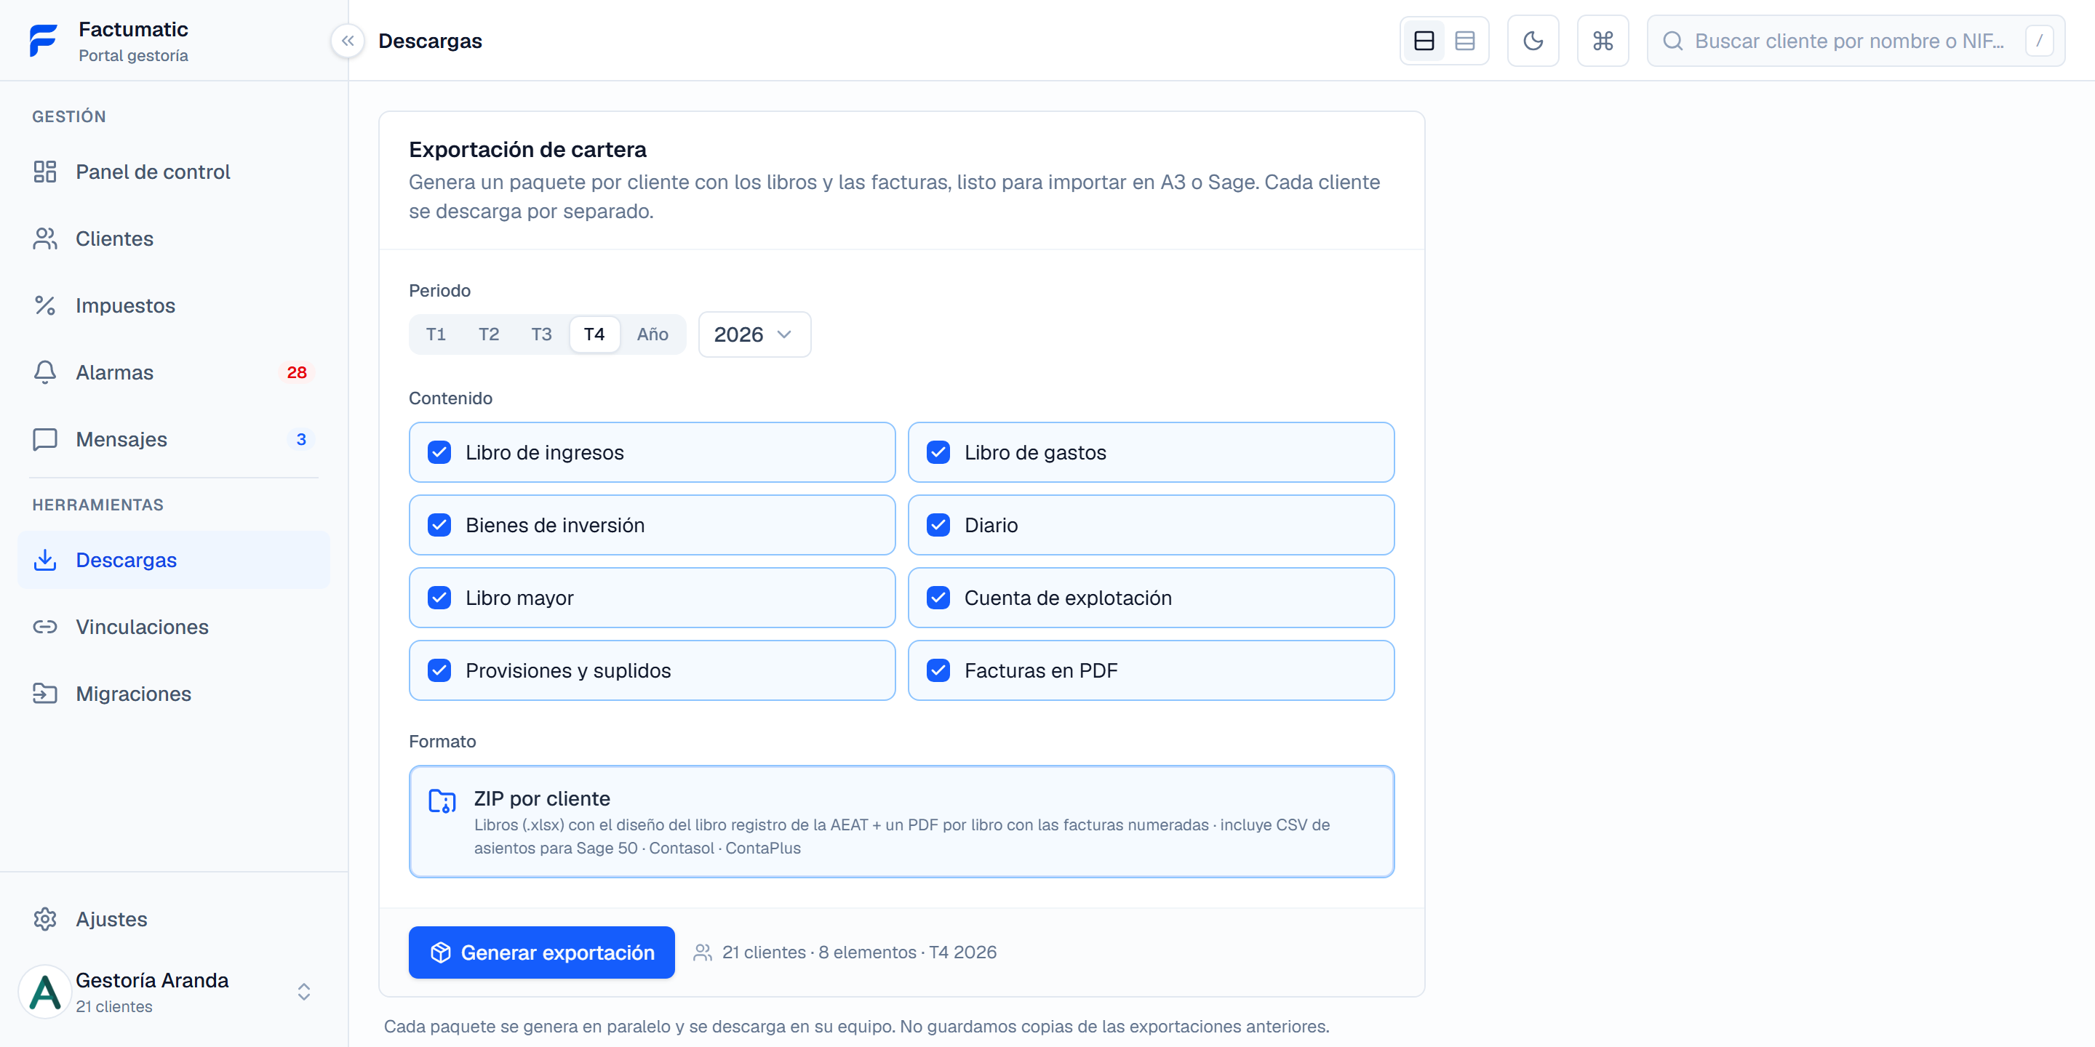Screen dimensions: 2095x1047
Task: Open Alarmas bell icon in sidebar
Action: 44,372
